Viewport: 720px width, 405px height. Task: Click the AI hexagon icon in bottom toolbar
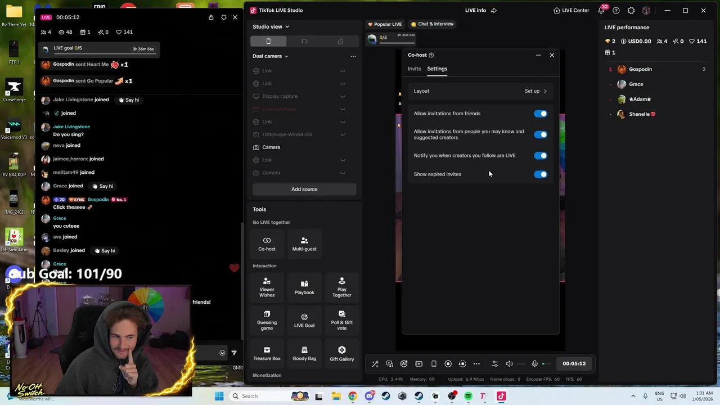[x=404, y=364]
